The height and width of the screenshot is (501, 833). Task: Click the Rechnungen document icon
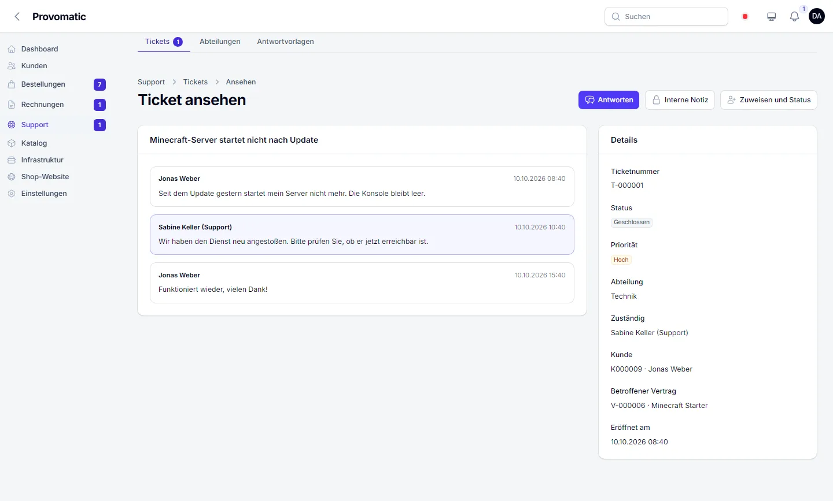tap(12, 105)
